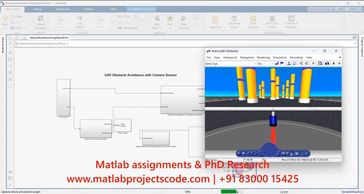Click the Step Forward button
Image resolution: width=364 pixels, height=194 pixels.
pos(184,22)
